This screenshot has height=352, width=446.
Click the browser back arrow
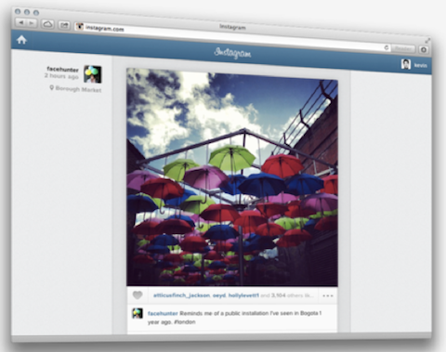pos(21,22)
